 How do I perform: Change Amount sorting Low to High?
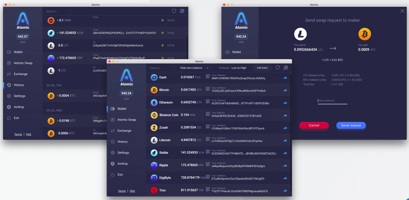238,68
